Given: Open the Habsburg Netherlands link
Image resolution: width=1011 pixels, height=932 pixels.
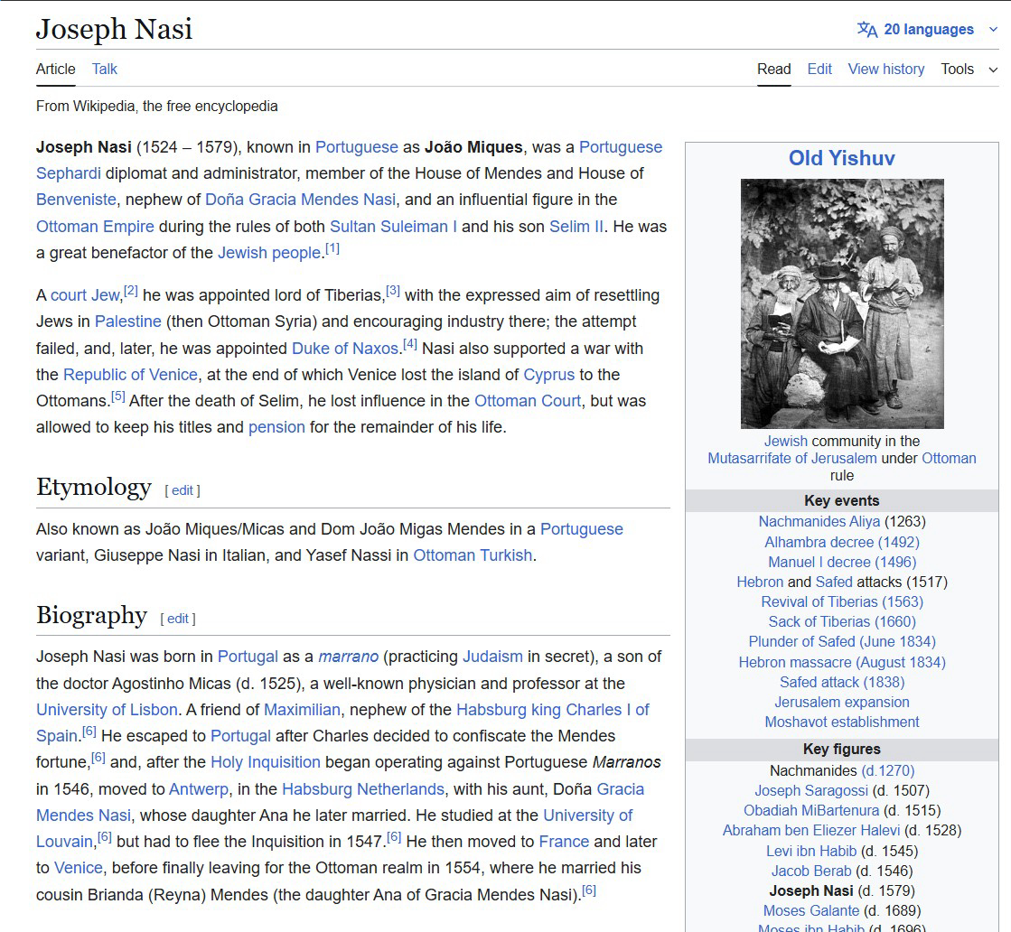Looking at the screenshot, I should coord(363,789).
